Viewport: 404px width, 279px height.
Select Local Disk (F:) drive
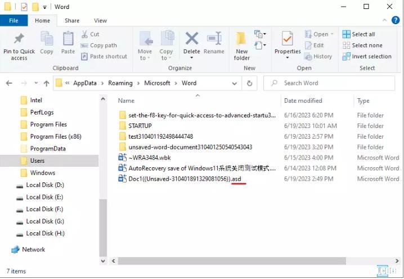tap(40, 209)
